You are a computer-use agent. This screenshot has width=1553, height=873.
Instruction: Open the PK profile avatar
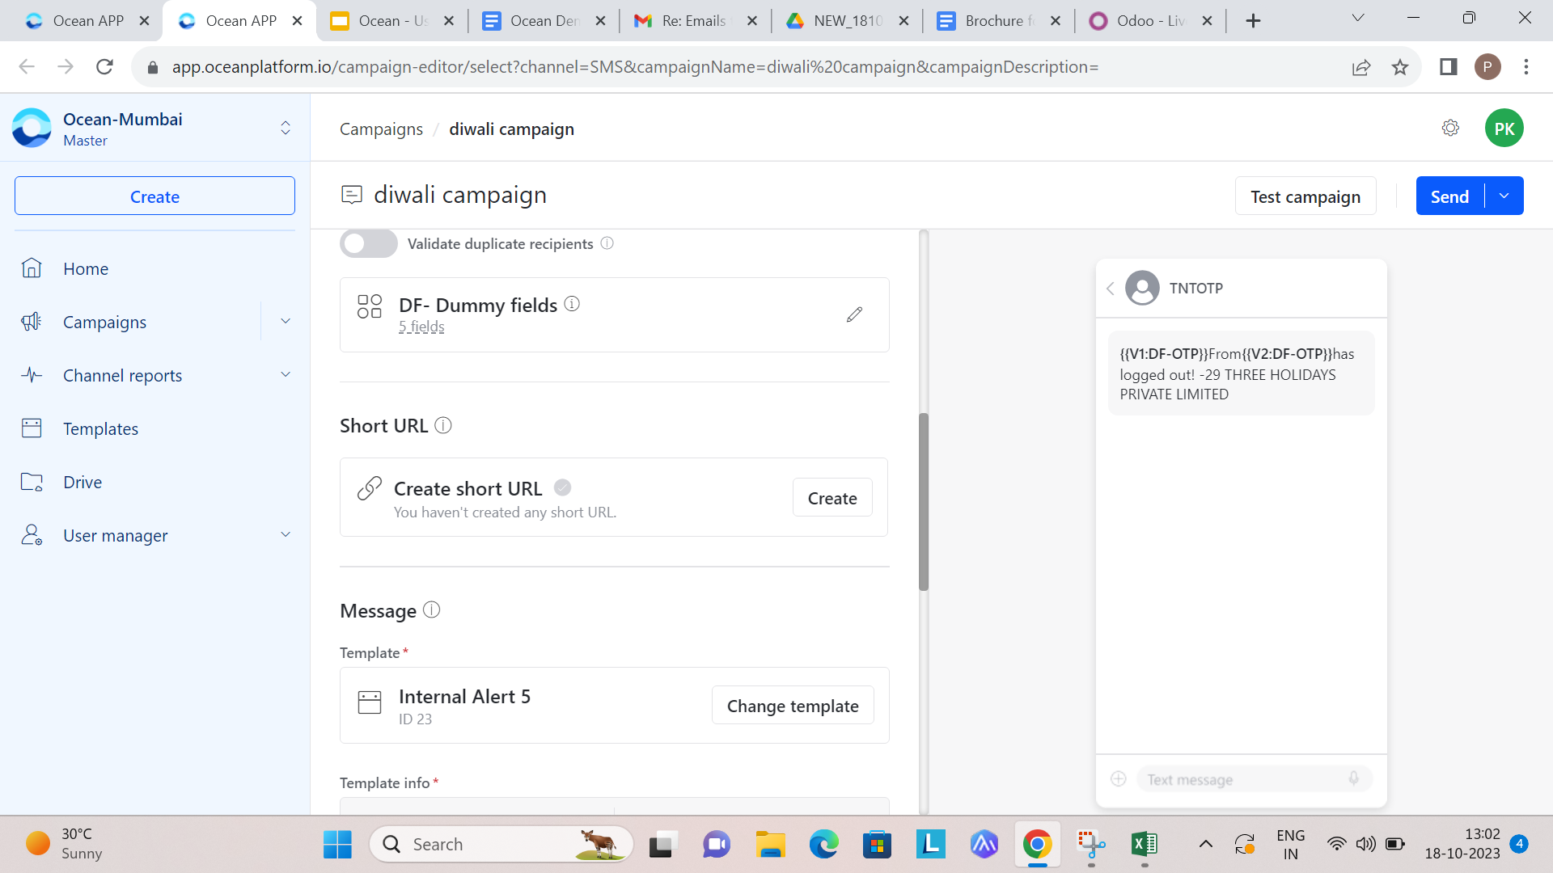pyautogui.click(x=1504, y=129)
